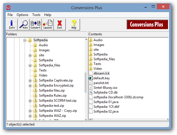The width and height of the screenshot is (177, 135).
Task: Open the View magnifier tool
Action: pos(24,25)
